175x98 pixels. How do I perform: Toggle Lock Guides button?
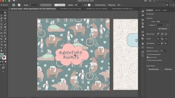[x=162, y=39]
